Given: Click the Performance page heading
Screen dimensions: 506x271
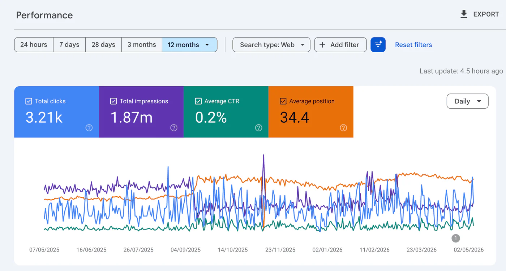Looking at the screenshot, I should [x=44, y=15].
